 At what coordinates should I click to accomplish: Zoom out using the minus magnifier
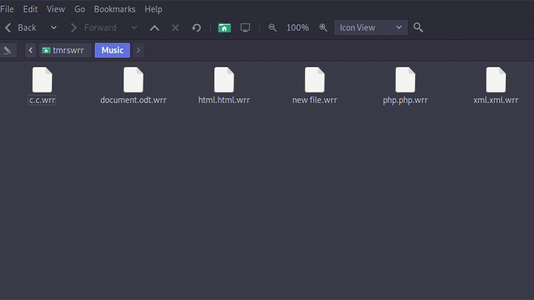tap(272, 28)
